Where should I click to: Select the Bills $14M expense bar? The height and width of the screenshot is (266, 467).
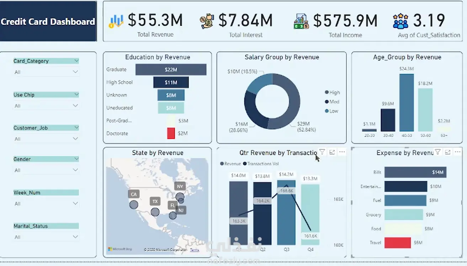point(415,172)
